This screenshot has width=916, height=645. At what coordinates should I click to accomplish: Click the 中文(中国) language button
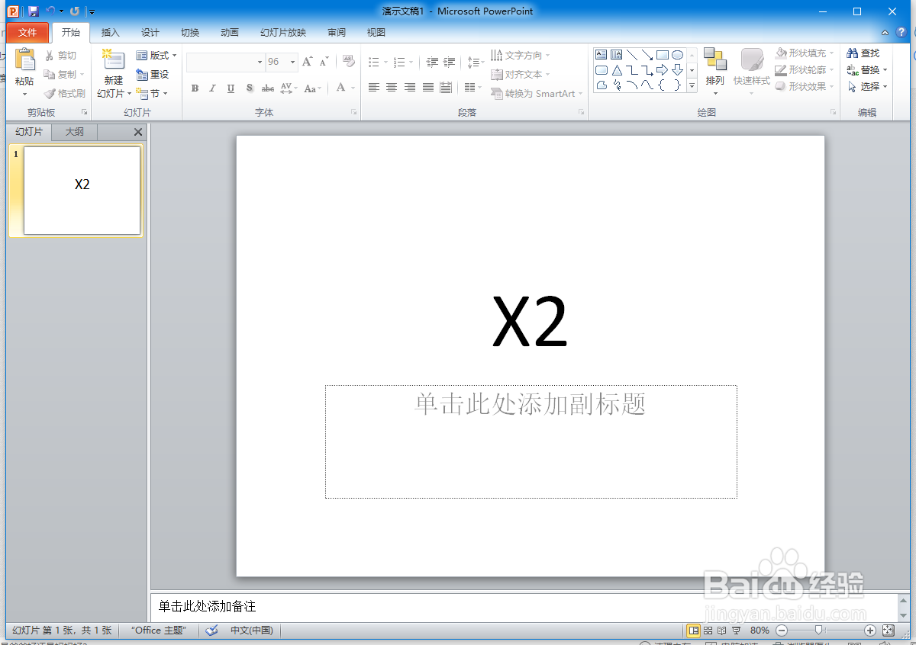(252, 631)
